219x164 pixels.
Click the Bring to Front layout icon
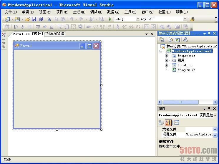tap(162, 26)
